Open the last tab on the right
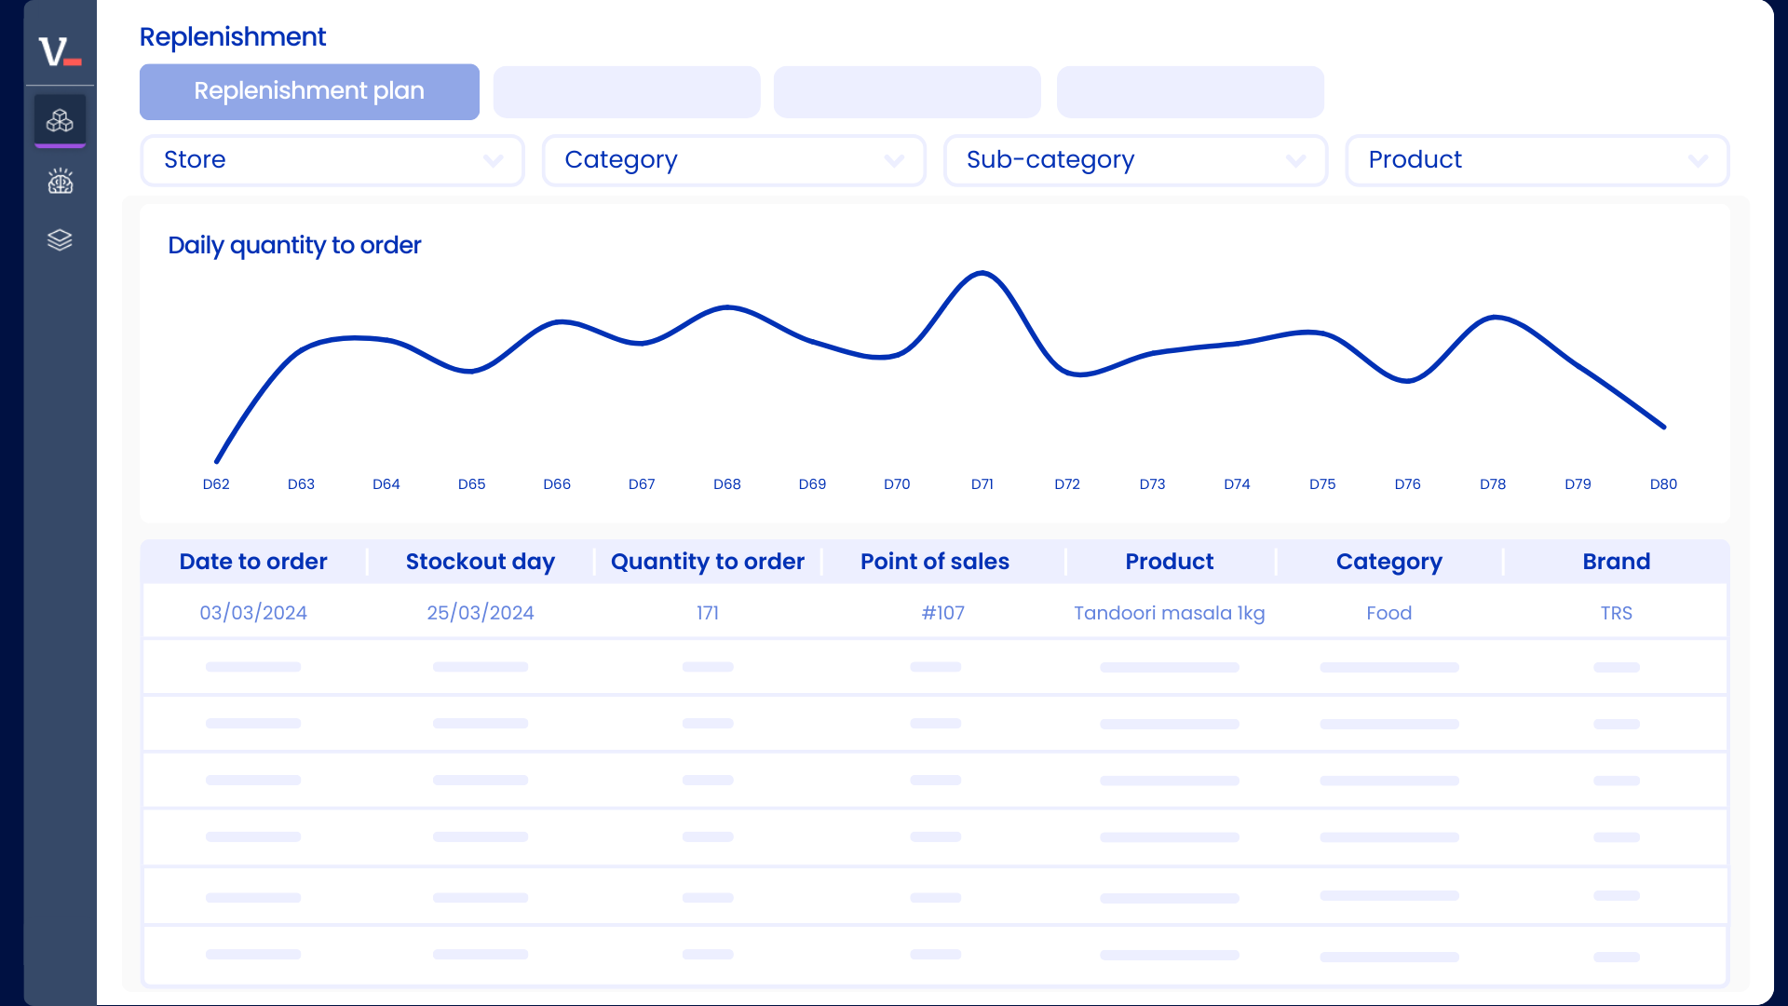 1190,91
